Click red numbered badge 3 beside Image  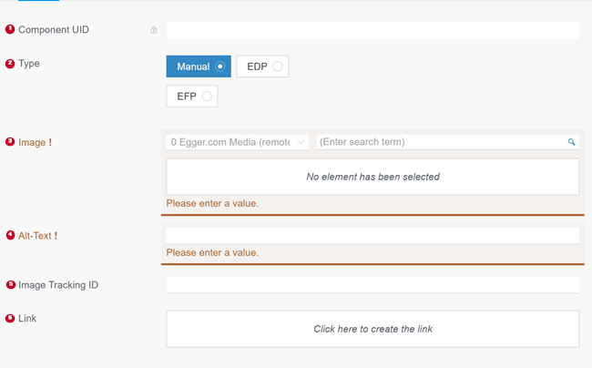coord(10,142)
